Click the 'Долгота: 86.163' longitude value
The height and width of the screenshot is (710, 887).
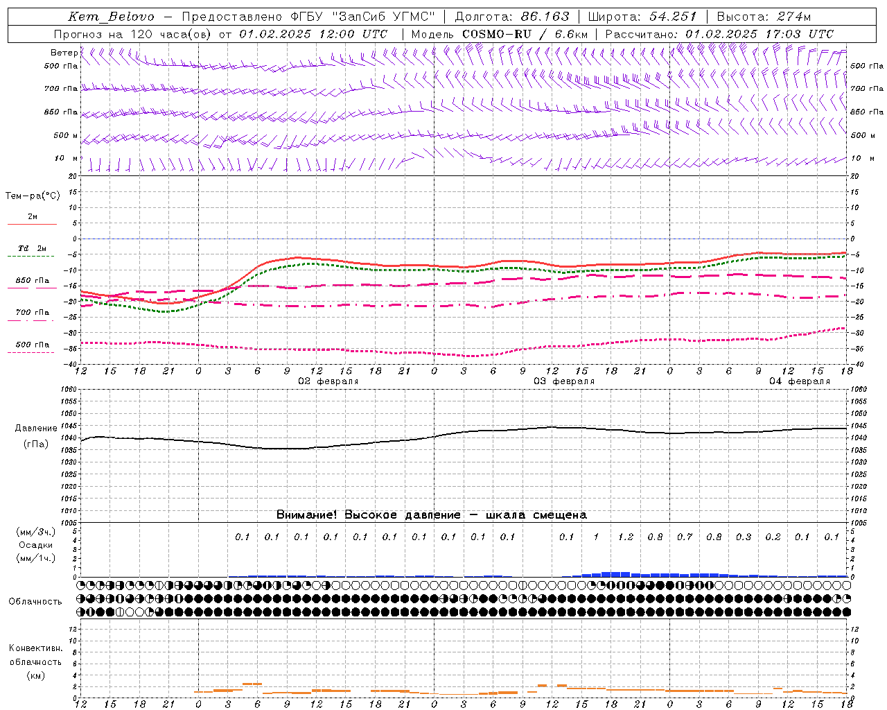511,17
